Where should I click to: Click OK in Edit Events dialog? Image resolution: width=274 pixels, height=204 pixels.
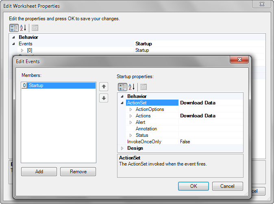tap(194, 186)
